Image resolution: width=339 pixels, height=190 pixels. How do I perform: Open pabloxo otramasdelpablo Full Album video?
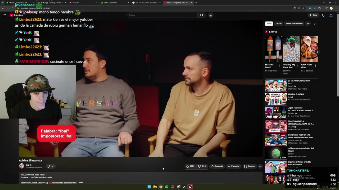point(276,153)
